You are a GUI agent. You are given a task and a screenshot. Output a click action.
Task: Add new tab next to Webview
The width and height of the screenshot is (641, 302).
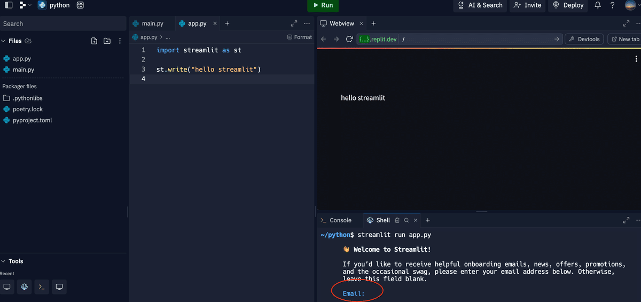click(373, 24)
